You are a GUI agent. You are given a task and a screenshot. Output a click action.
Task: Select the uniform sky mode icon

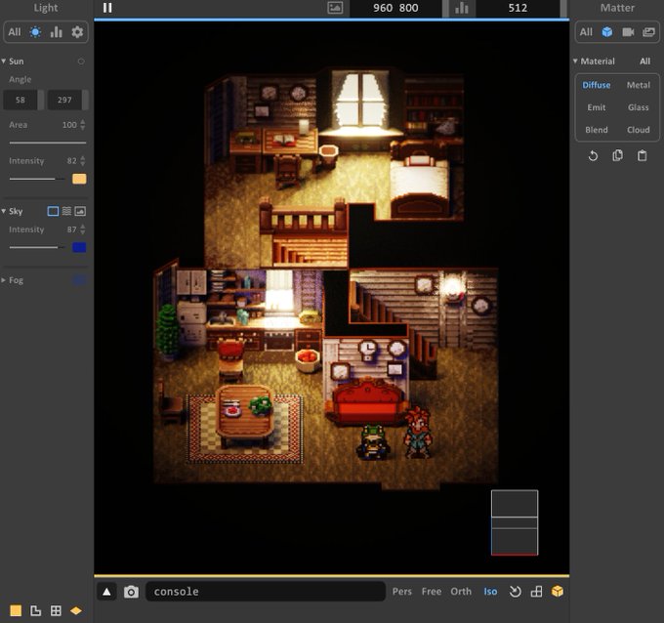[53, 211]
